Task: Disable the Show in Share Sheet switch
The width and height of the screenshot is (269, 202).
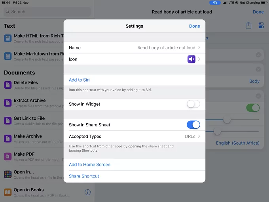Action: click(193, 125)
